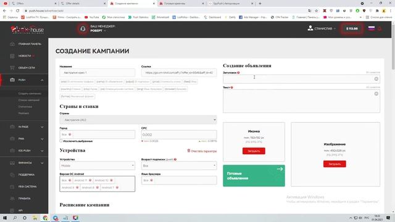Screen dimensions: 395x222
Task: Remove Все tag in Язык браузера field
Action: coord(151,180)
